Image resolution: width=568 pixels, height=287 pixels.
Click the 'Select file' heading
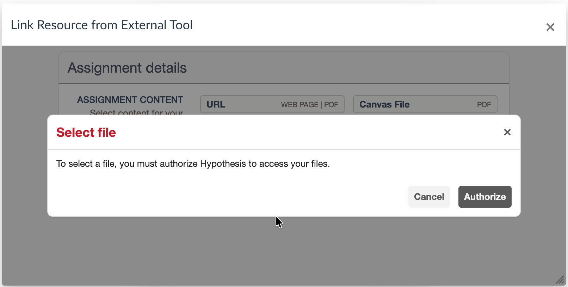[86, 133]
